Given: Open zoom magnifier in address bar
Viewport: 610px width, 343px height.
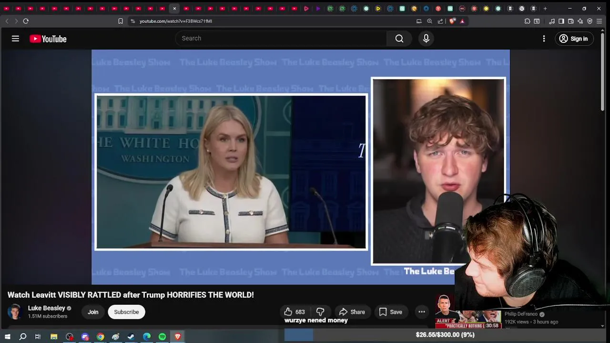Looking at the screenshot, I should [429, 21].
